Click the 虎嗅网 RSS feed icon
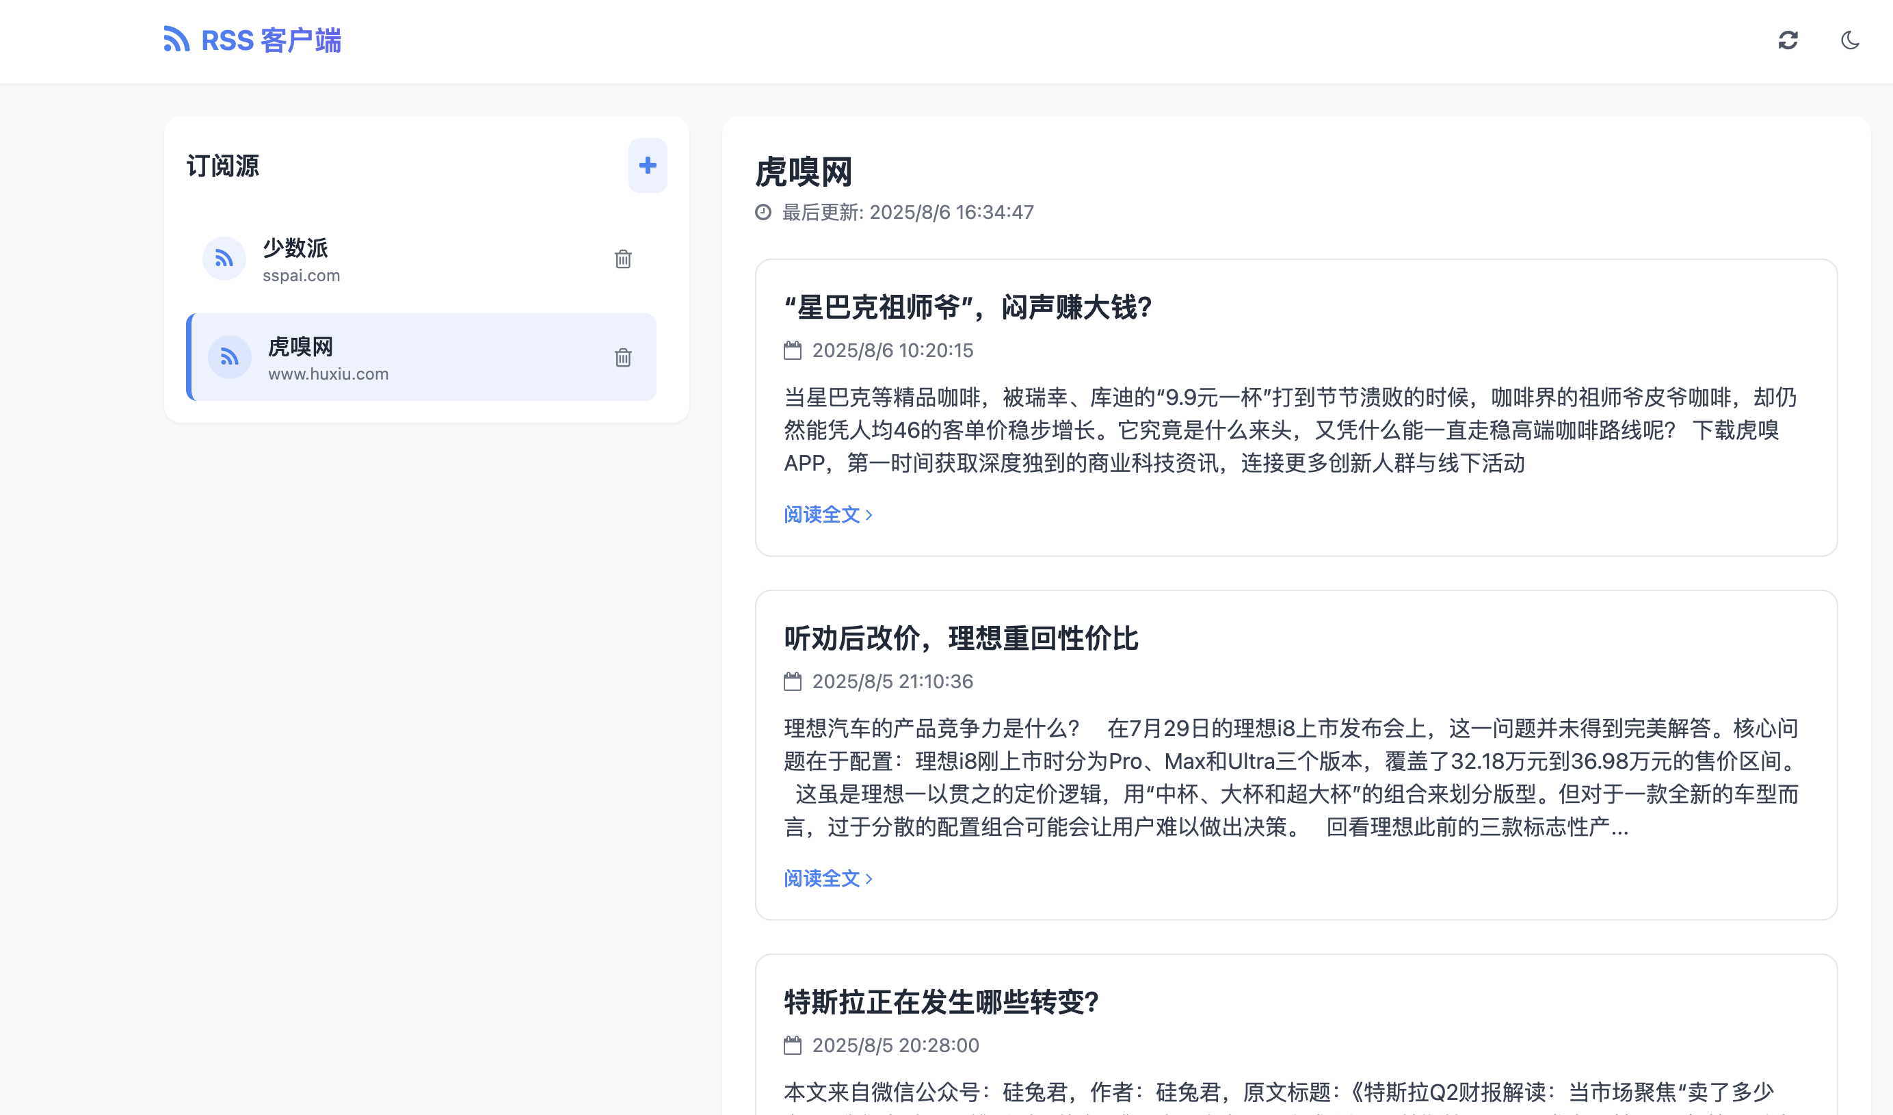 [x=229, y=358]
